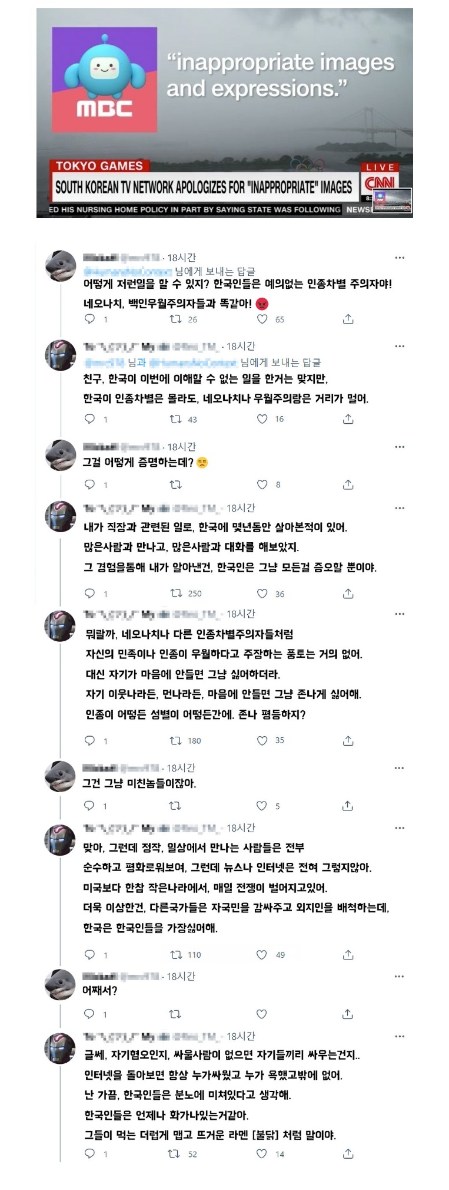The height and width of the screenshot is (1190, 449).
Task: Open the shark avatar profile of first tweet
Action: (61, 266)
